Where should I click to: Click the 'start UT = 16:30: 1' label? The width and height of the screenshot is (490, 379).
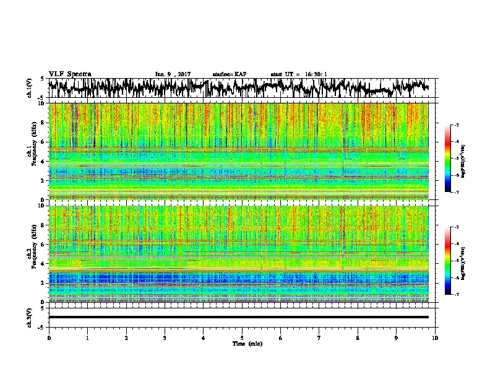tap(299, 74)
